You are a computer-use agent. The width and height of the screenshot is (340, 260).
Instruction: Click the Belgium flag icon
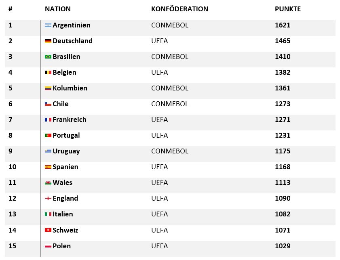point(48,73)
